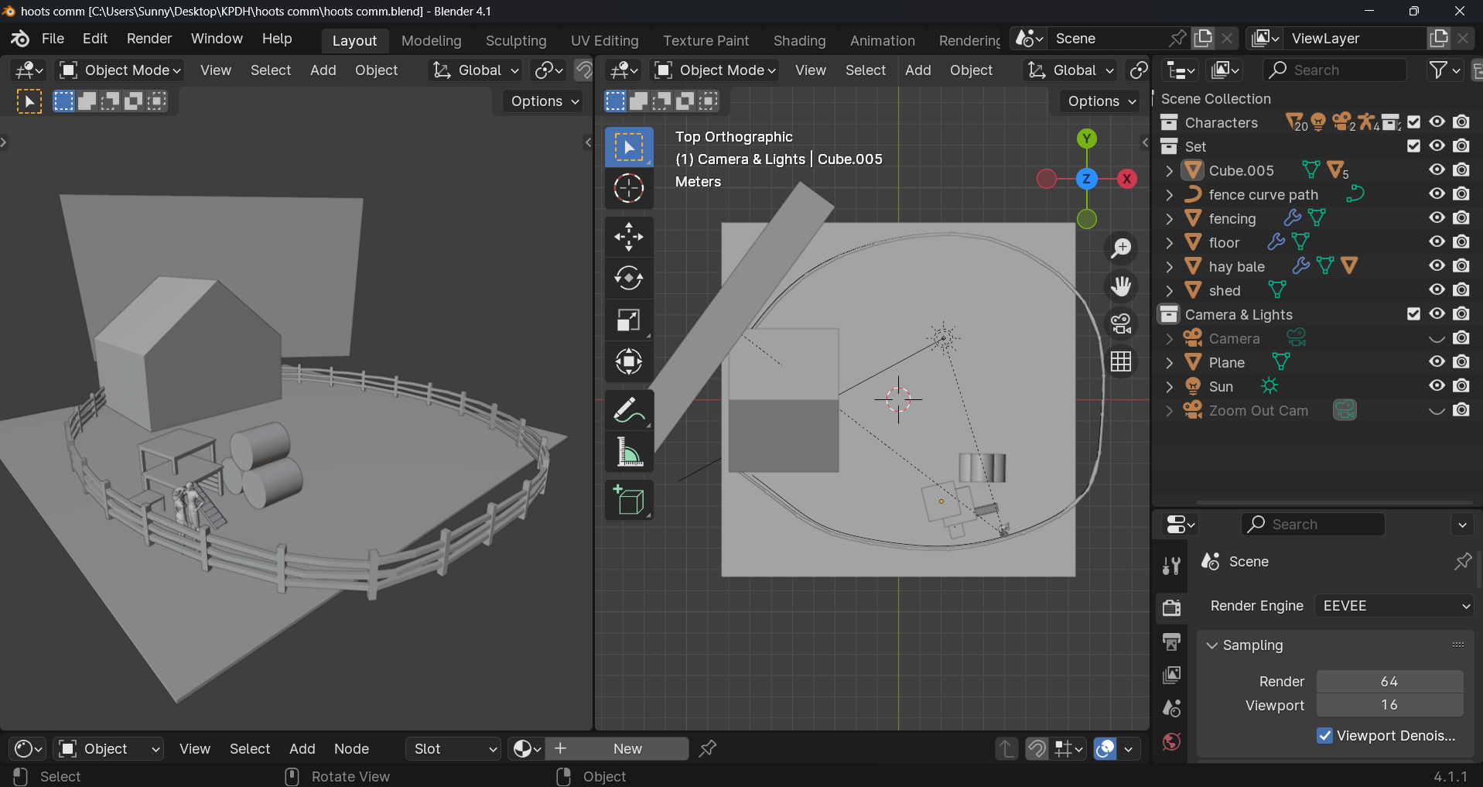This screenshot has height=787, width=1483.
Task: Collapse the Sampling panel
Action: pos(1212,645)
